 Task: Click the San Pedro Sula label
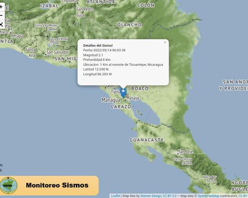[x=85, y=12]
